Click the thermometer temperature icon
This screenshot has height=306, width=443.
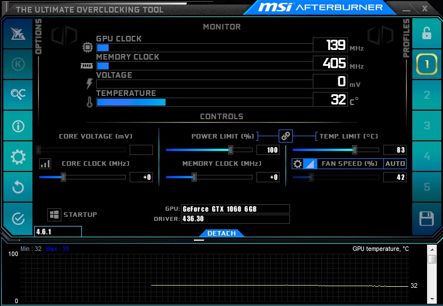89,102
